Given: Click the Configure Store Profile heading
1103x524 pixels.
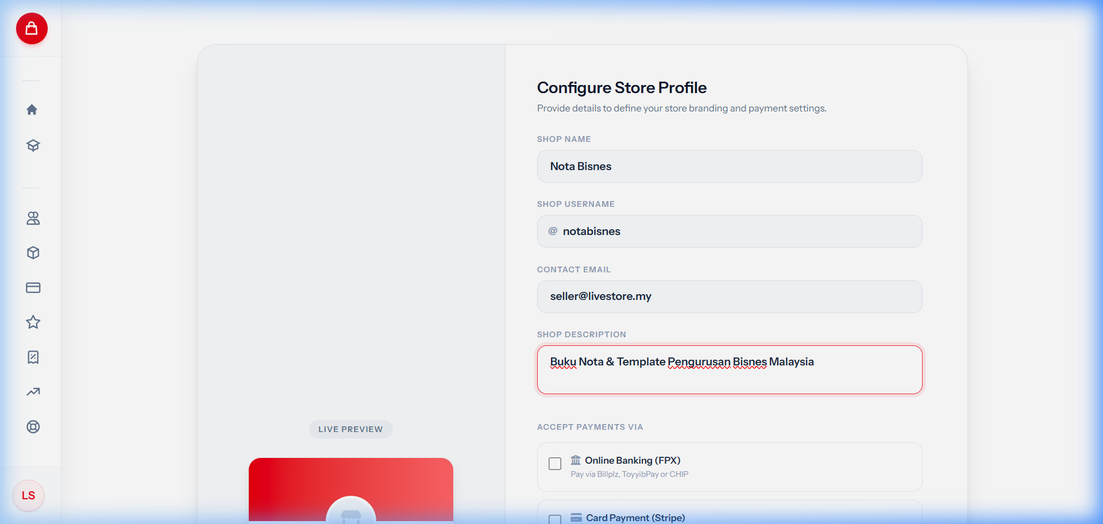Looking at the screenshot, I should pos(622,87).
